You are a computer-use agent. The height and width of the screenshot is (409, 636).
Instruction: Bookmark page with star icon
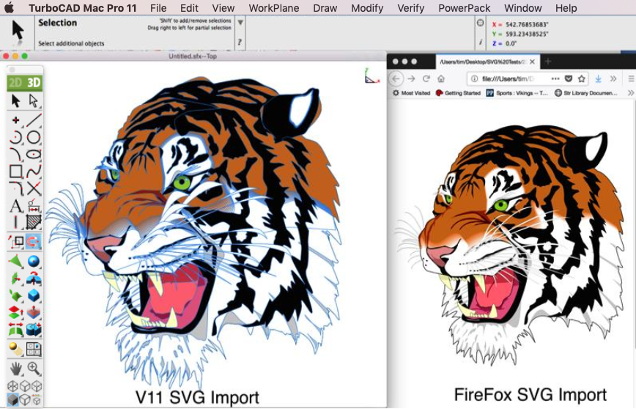click(582, 78)
